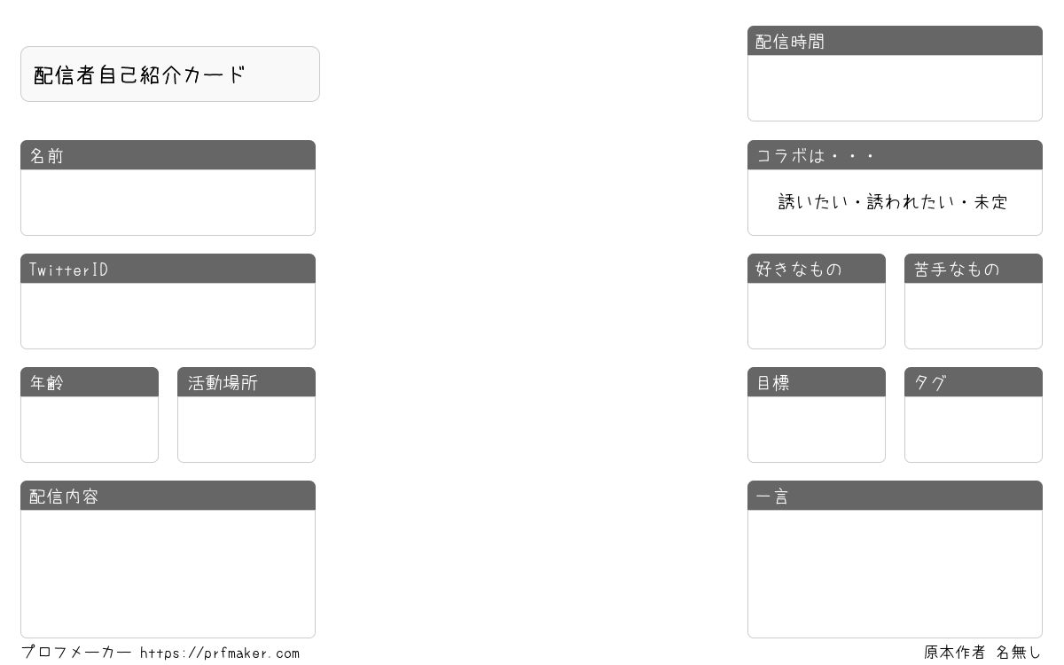Click the TwitterID input box

tap(168, 316)
